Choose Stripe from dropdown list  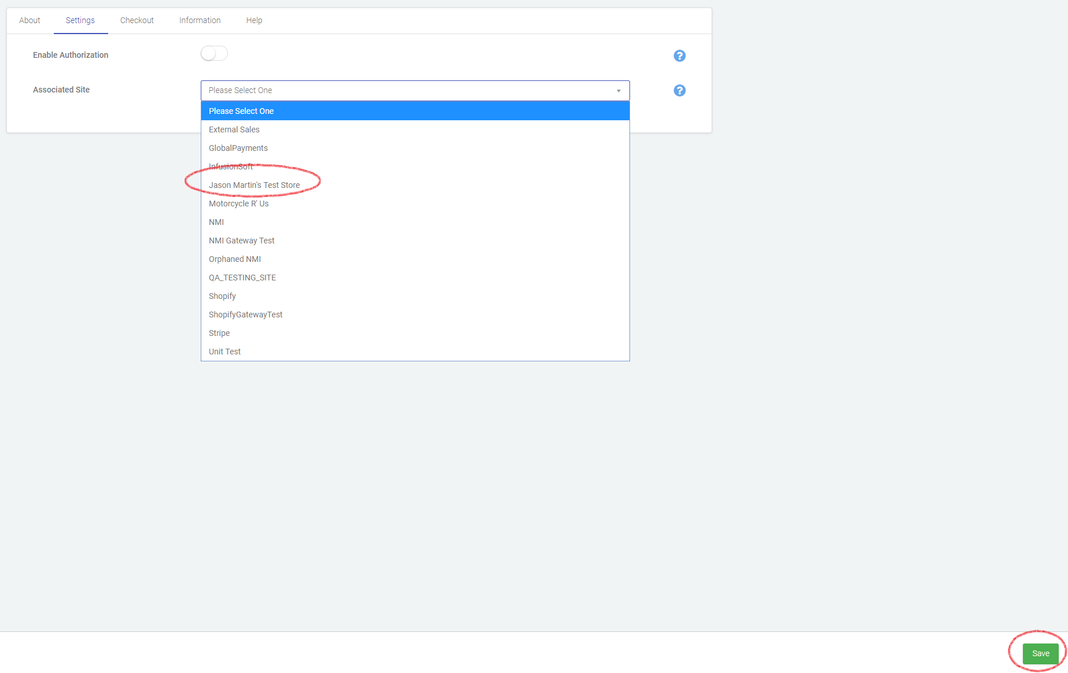click(415, 333)
